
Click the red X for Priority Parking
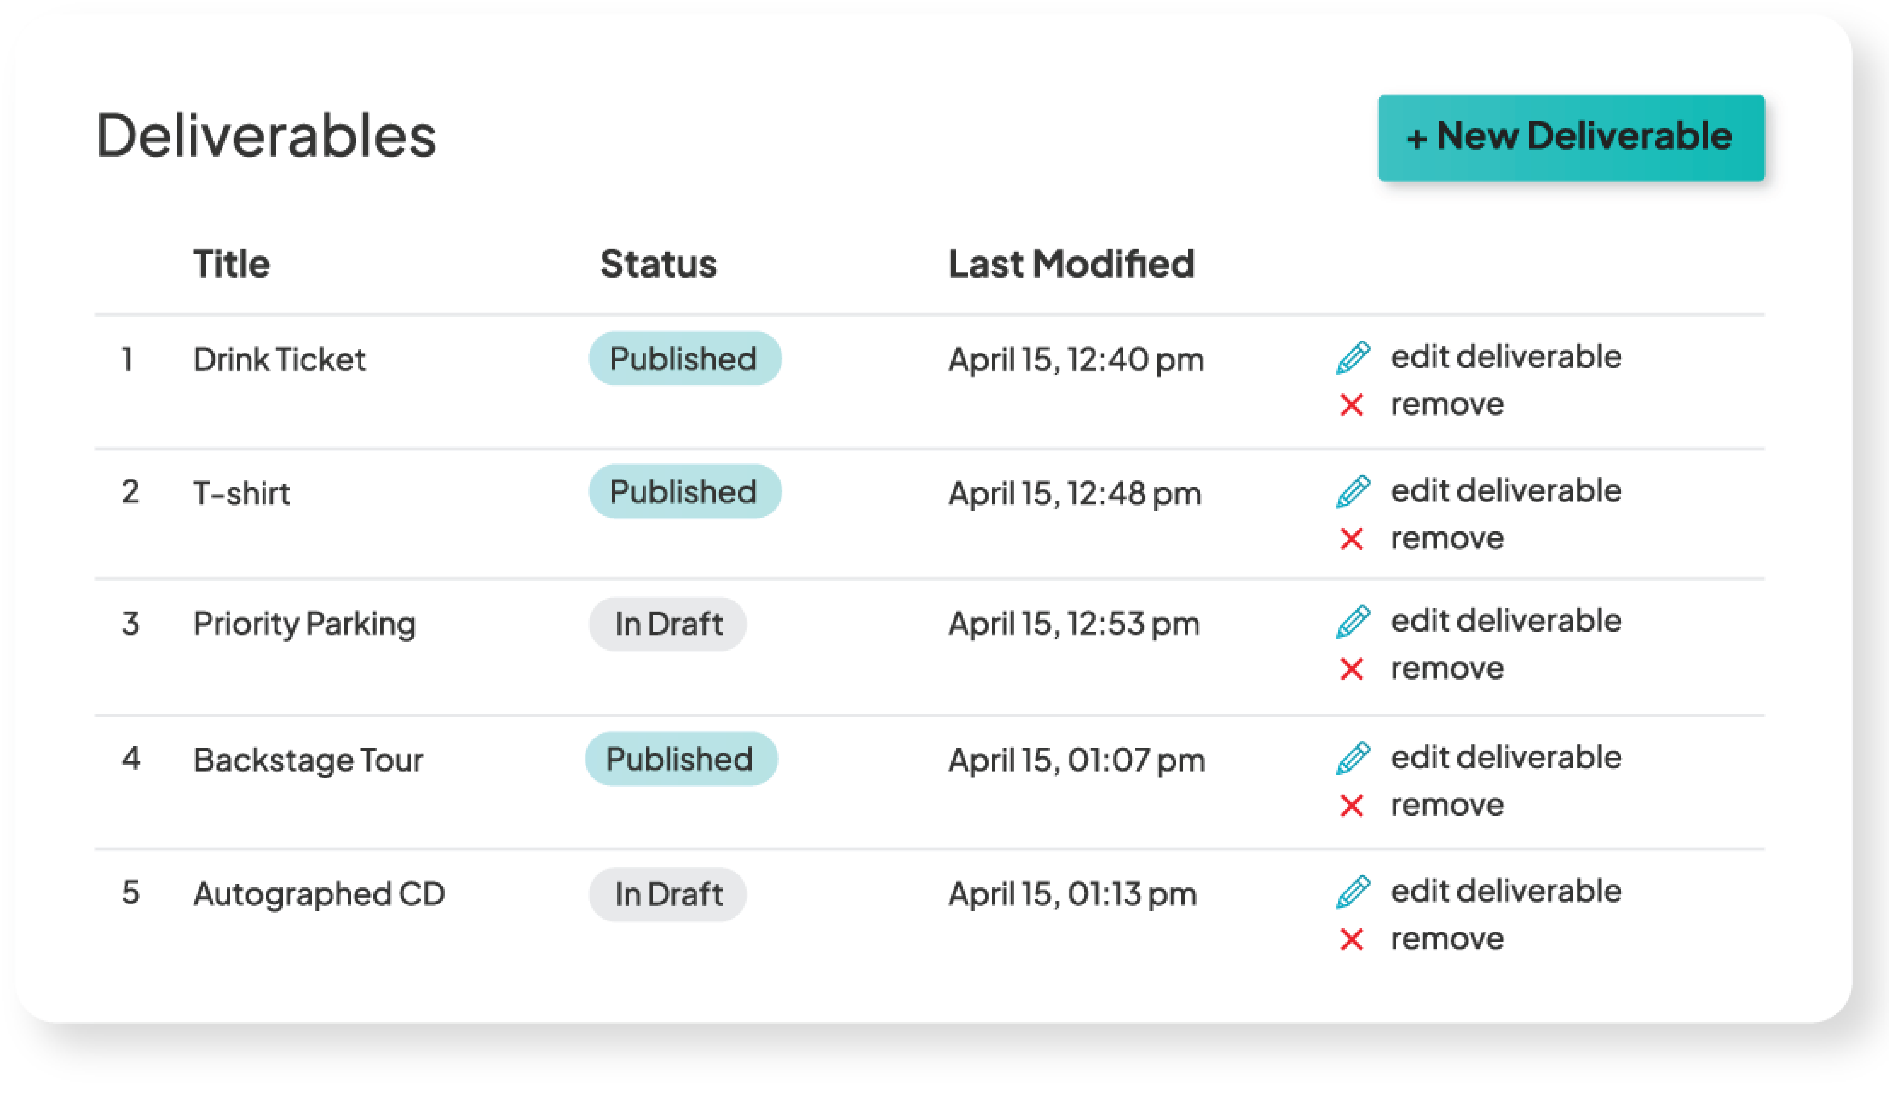tap(1352, 669)
